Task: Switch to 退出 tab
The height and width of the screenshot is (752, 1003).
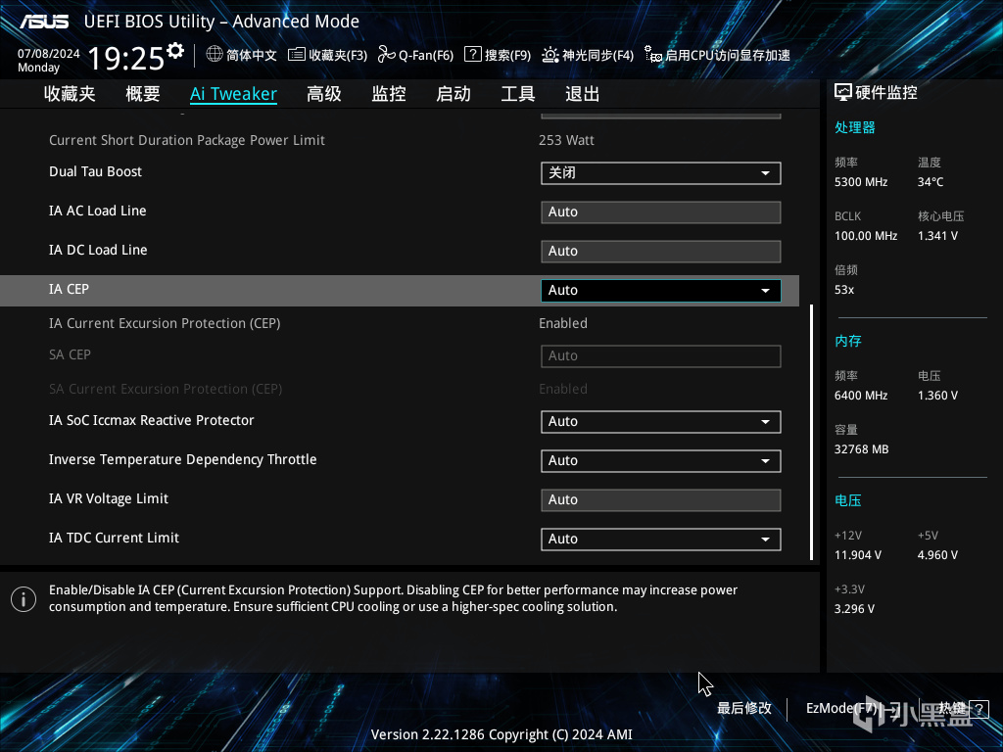Action: 583,94
